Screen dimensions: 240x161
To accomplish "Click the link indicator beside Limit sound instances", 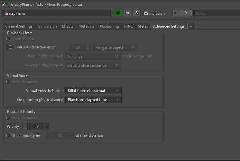I will (7, 47).
